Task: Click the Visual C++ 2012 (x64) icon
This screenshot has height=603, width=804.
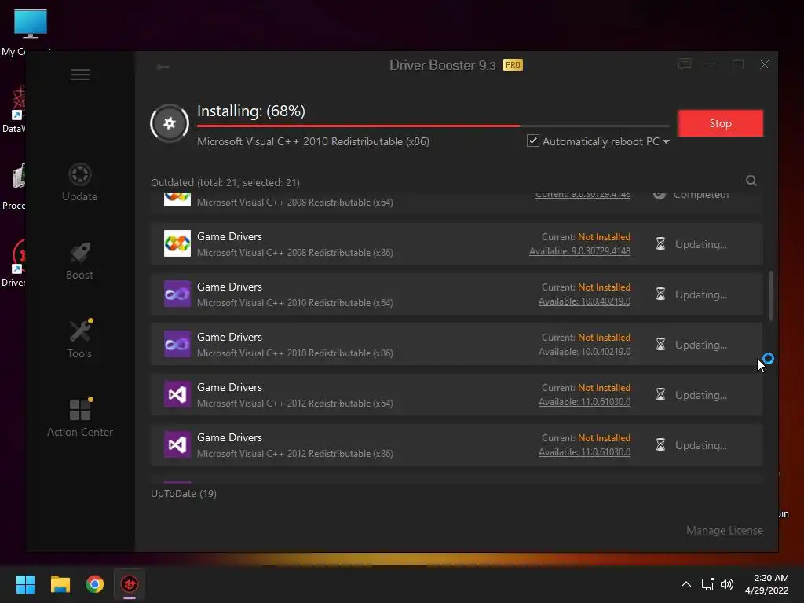Action: [177, 394]
